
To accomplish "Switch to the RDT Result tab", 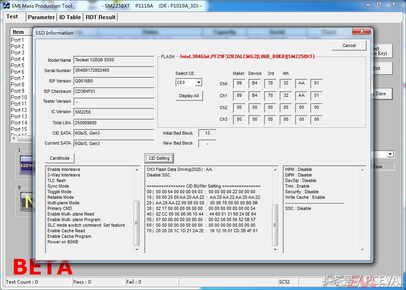I will click(101, 17).
